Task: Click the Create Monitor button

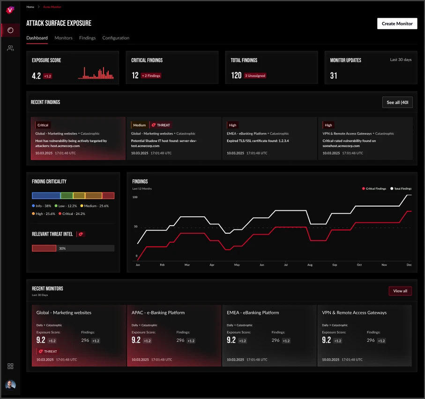Action: (x=397, y=23)
